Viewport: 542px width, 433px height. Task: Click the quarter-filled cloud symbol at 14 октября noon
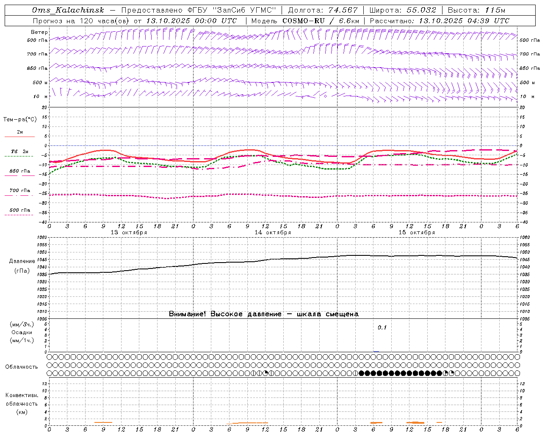265,373
